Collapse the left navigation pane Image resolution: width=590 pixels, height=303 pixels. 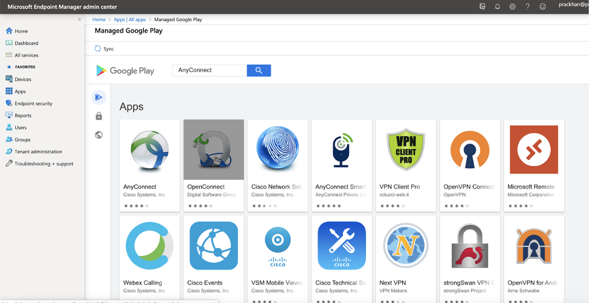click(x=79, y=19)
